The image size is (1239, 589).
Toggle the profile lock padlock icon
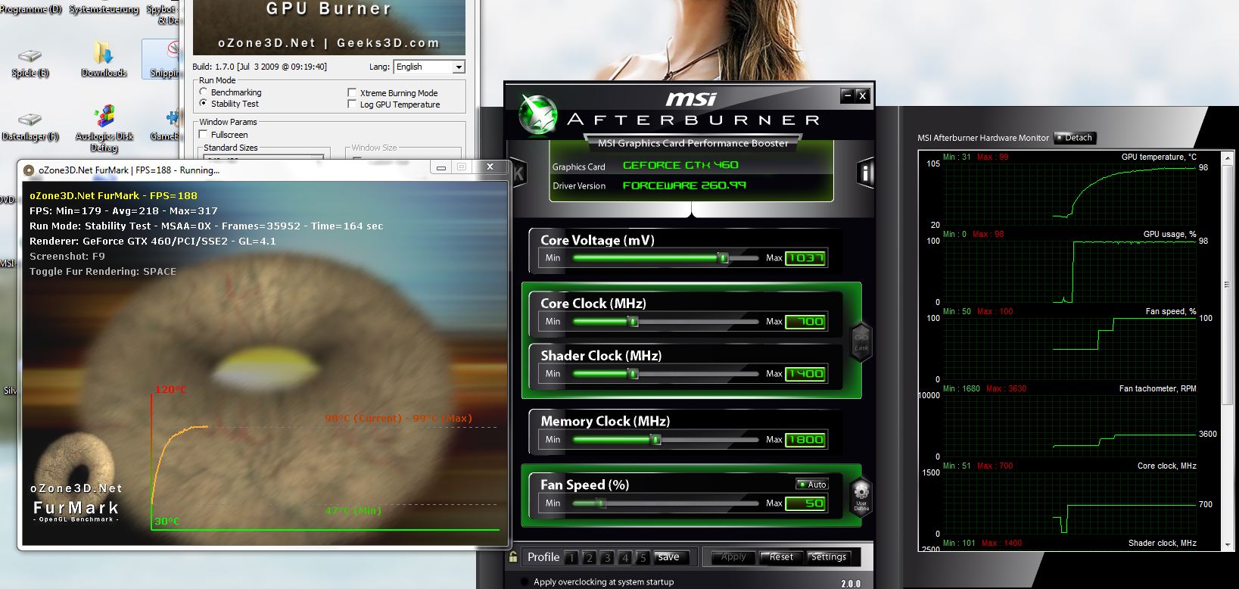tap(513, 557)
